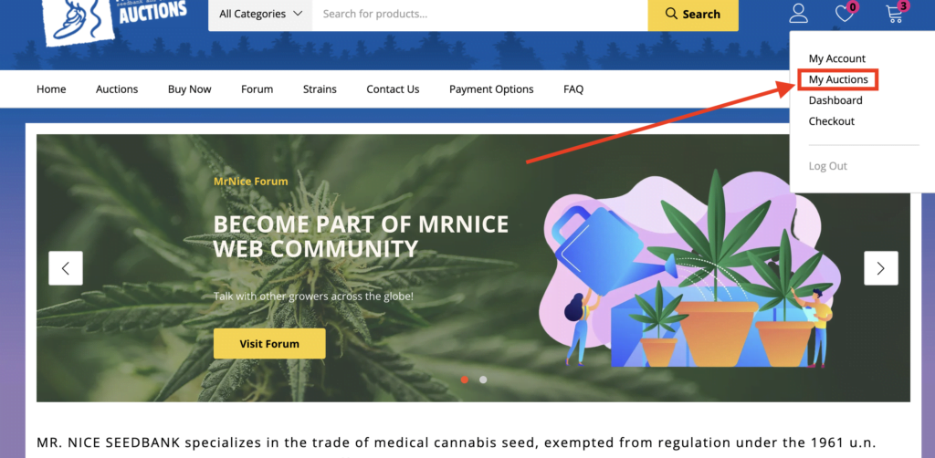Click the yellow Search button
Viewport: 935px width, 458px height.
[693, 15]
